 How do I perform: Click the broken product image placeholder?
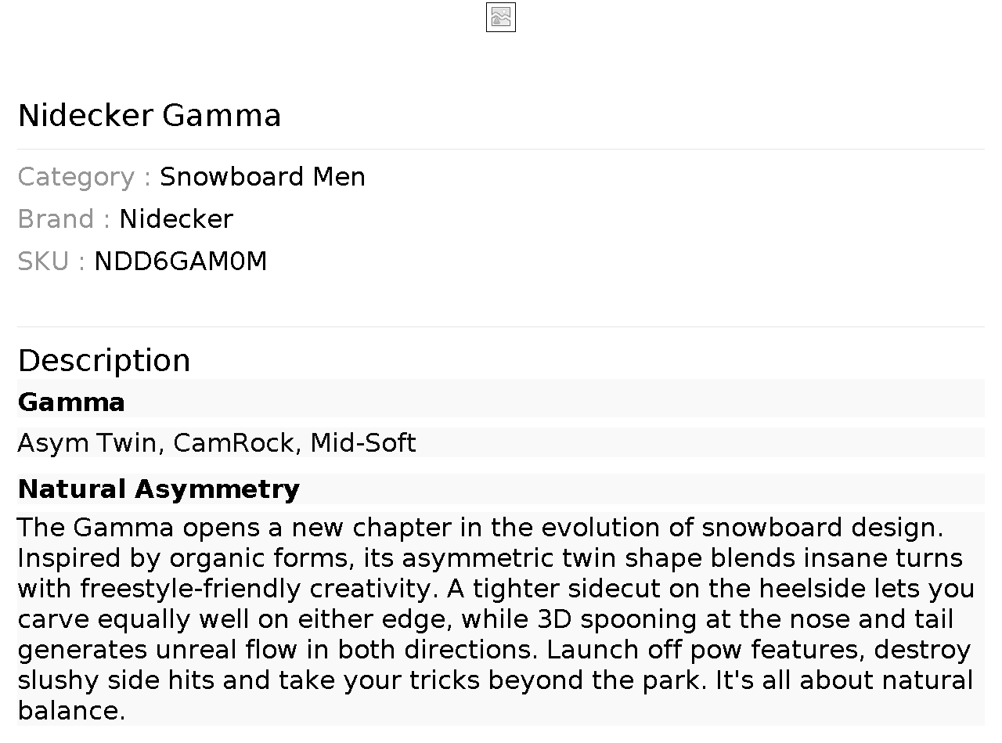pos(500,17)
